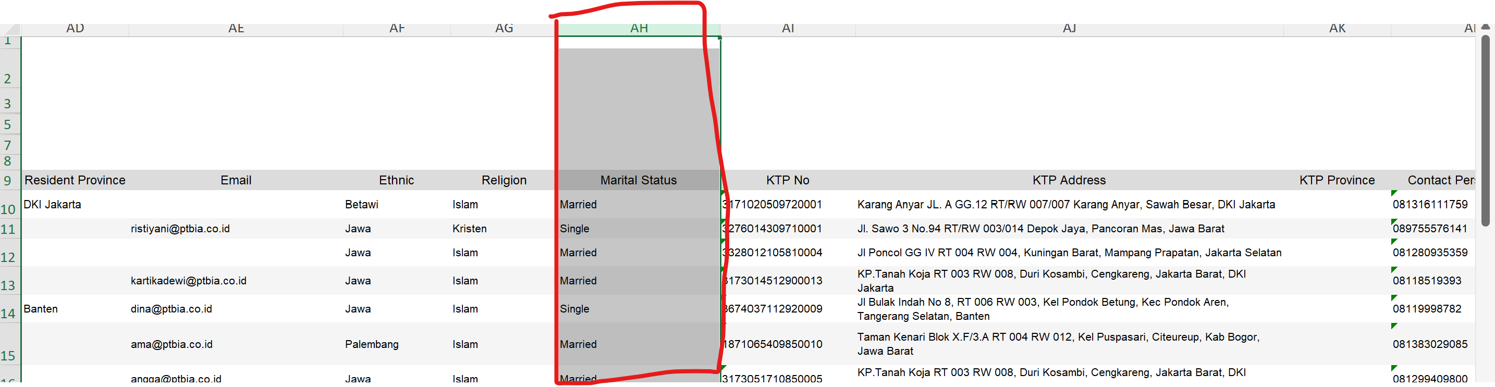Screen dimensions: 1495x387
Task: Click the 'Email' header cell
Action: 236,180
